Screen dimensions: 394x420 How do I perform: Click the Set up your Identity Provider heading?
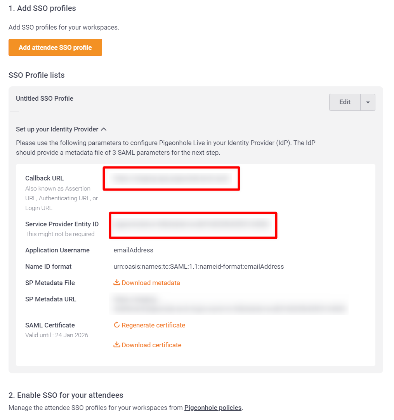point(57,129)
